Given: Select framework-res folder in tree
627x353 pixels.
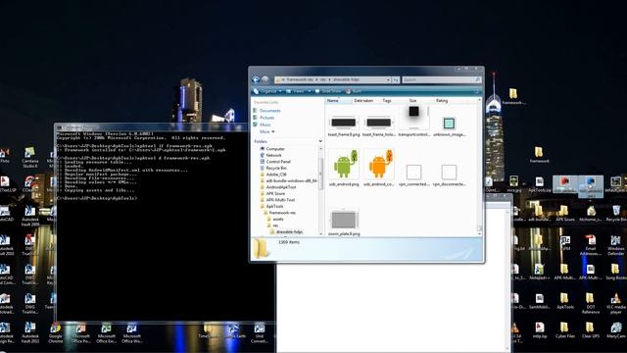Looking at the screenshot, I should (279, 213).
